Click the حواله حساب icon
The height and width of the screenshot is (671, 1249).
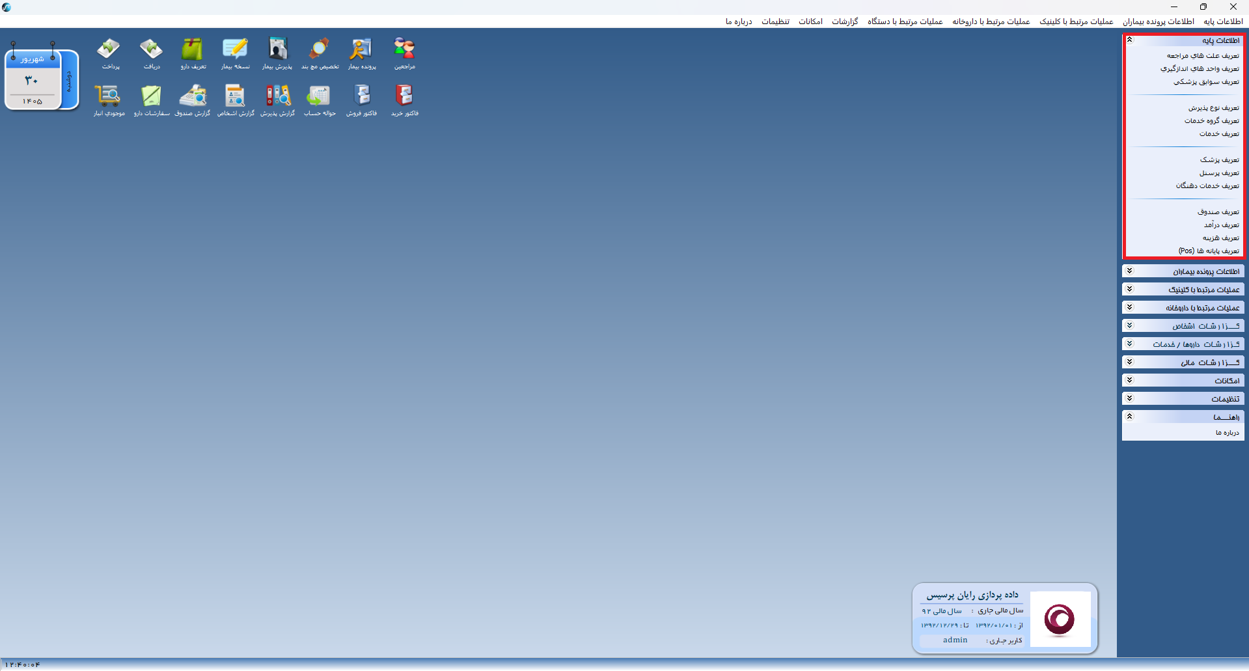(320, 100)
